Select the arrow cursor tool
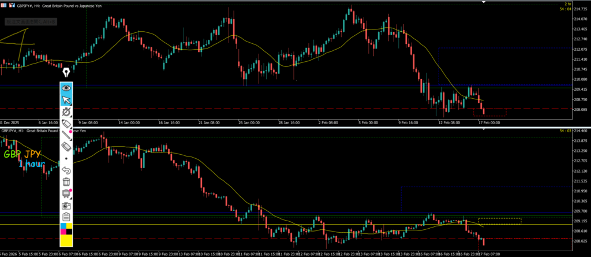Screen dimensions: 591x257 coord(66,100)
